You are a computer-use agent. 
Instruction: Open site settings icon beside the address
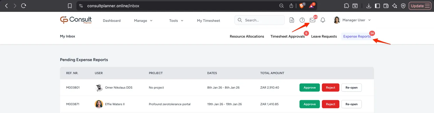[81, 6]
